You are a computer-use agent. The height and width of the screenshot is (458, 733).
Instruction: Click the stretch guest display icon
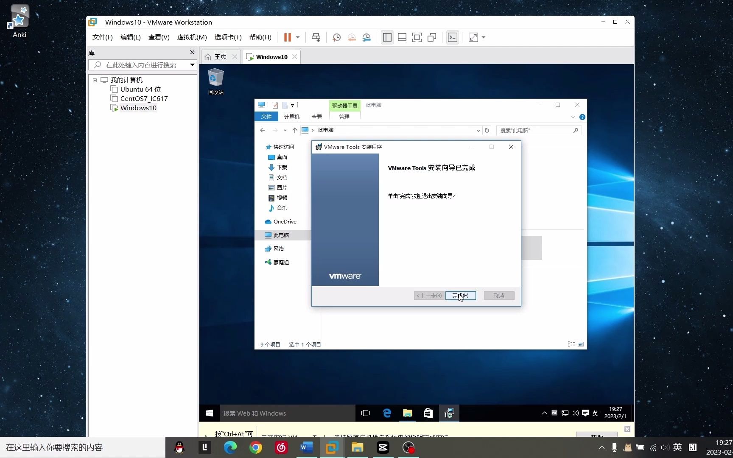473,37
